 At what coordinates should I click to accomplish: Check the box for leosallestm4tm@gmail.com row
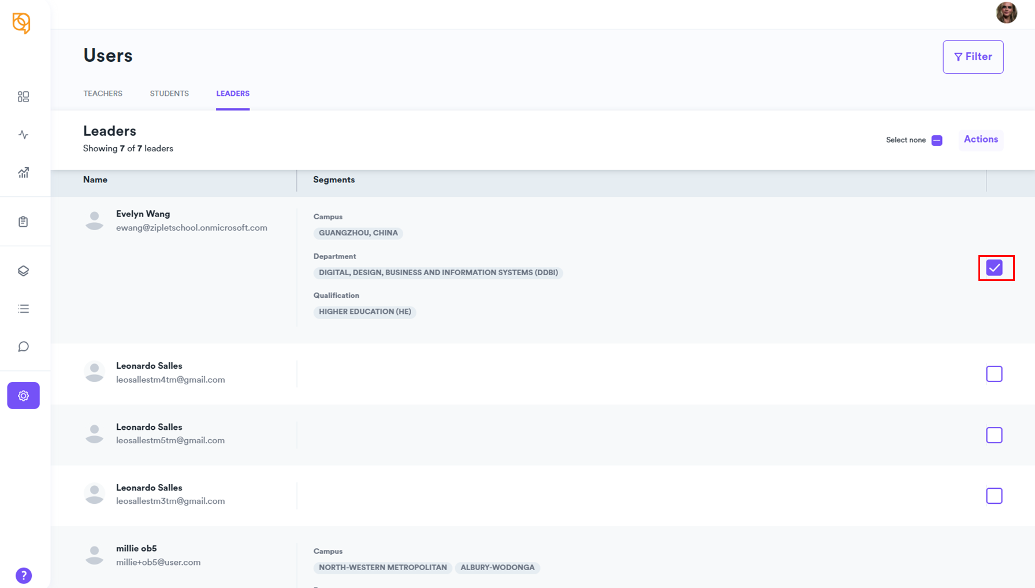994,374
